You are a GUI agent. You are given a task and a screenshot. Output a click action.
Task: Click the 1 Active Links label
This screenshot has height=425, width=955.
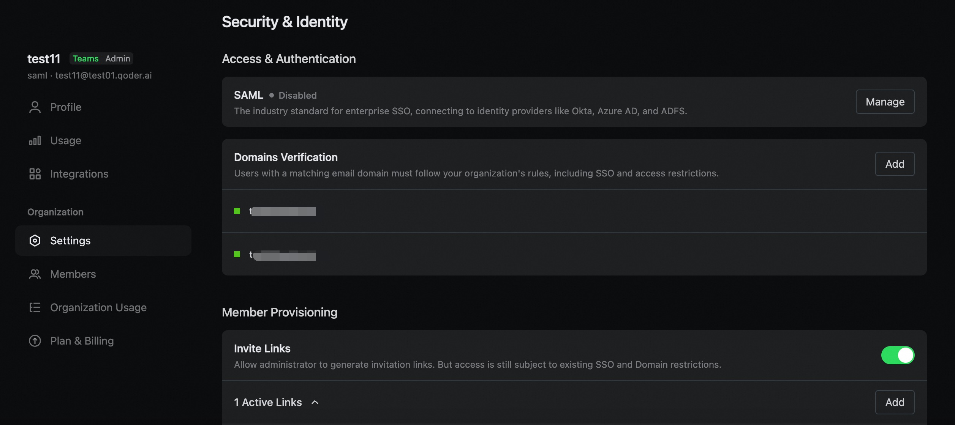[x=268, y=402]
